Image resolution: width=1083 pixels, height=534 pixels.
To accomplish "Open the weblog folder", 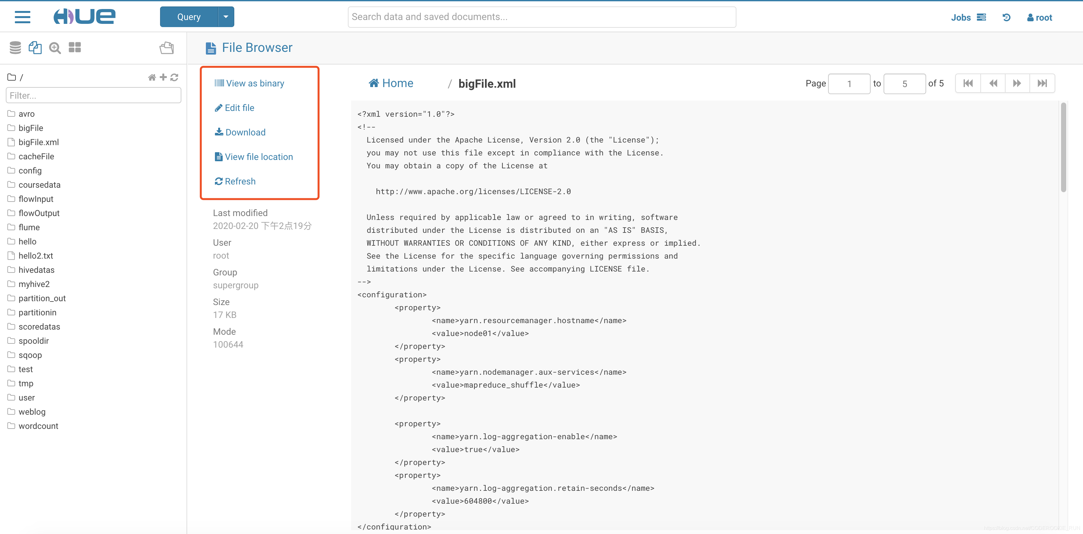I will (32, 412).
